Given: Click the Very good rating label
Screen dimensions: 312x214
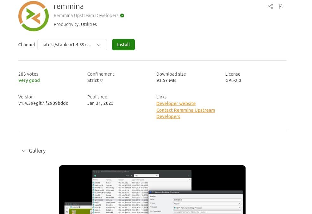Looking at the screenshot, I should [x=29, y=80].
